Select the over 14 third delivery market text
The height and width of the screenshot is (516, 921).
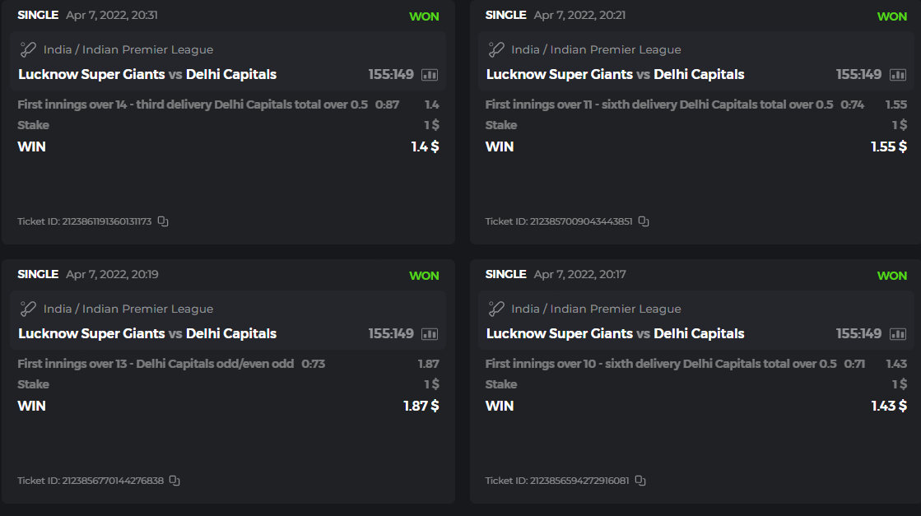pyautogui.click(x=192, y=105)
